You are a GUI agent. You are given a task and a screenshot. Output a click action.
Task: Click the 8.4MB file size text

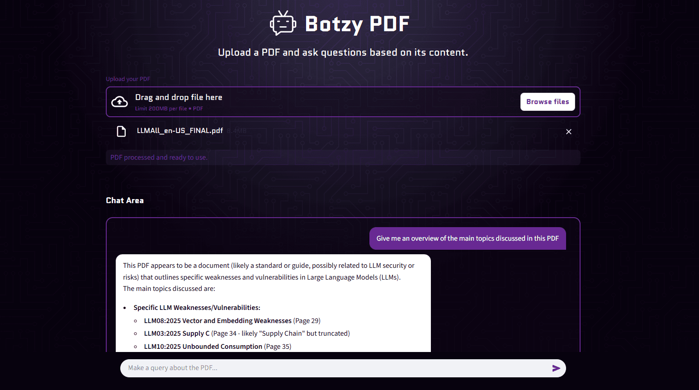pyautogui.click(x=237, y=130)
